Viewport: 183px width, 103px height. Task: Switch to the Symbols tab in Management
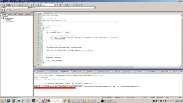click(x=10, y=15)
